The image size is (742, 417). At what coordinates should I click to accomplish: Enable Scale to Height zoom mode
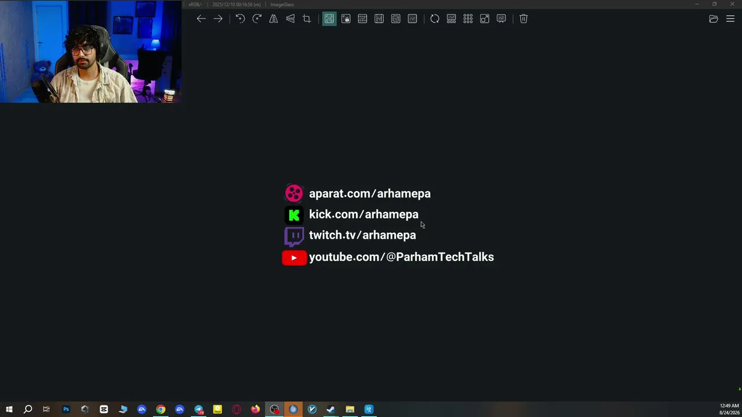379,19
